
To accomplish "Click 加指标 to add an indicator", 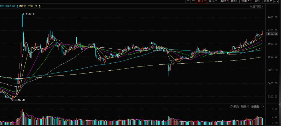I will [x=245, y=106].
